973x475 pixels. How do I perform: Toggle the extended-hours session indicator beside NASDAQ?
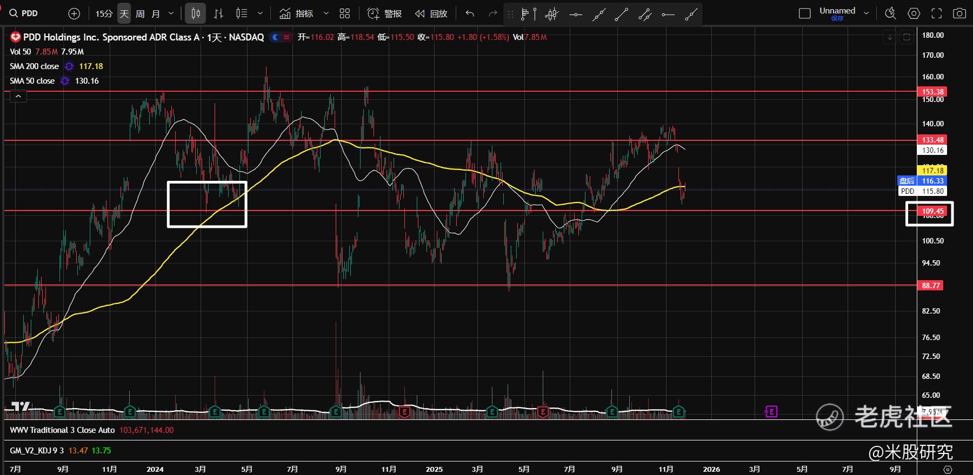(x=276, y=37)
